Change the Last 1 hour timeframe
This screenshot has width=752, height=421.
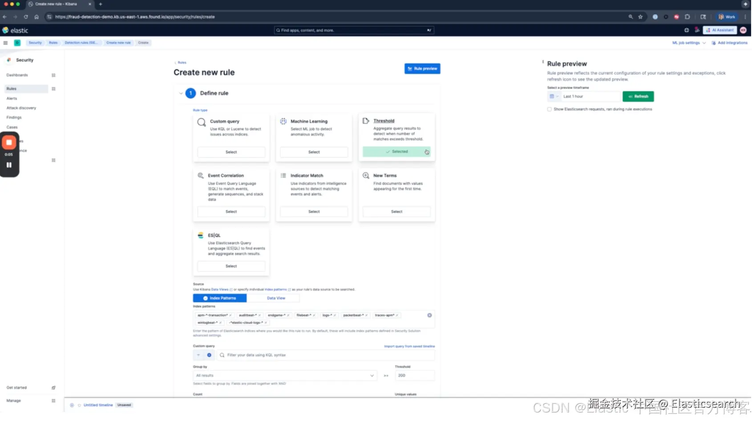[x=590, y=97]
